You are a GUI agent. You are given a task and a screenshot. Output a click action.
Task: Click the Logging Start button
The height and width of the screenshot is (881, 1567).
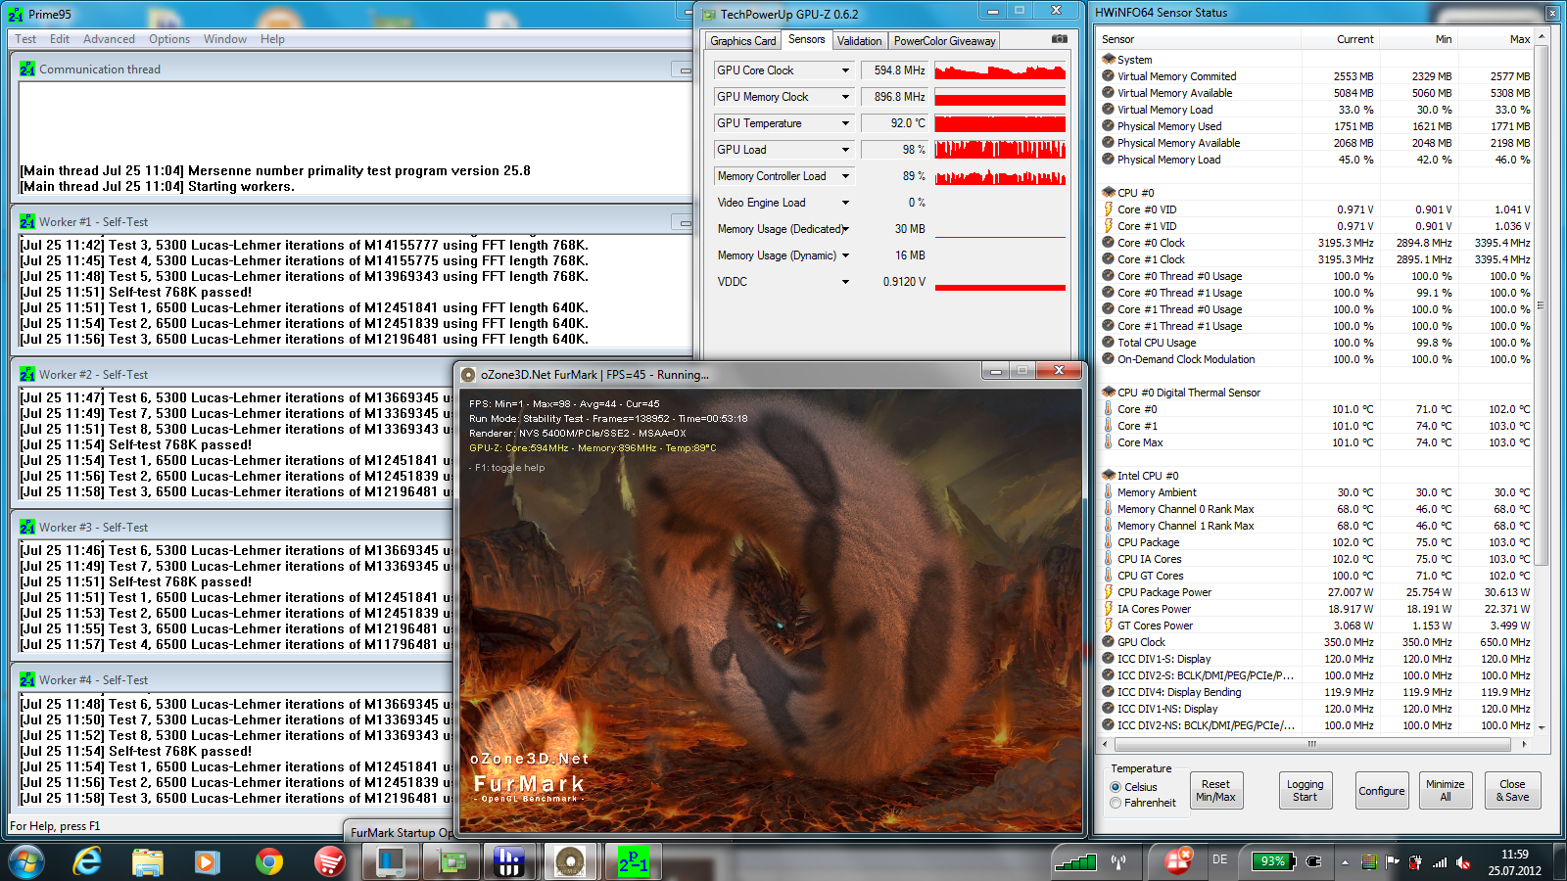tap(1305, 791)
